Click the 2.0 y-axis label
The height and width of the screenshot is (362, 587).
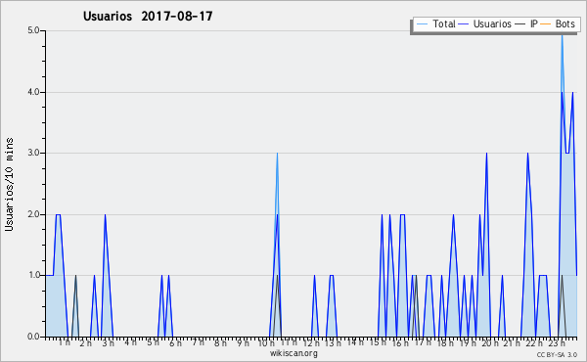coord(33,214)
